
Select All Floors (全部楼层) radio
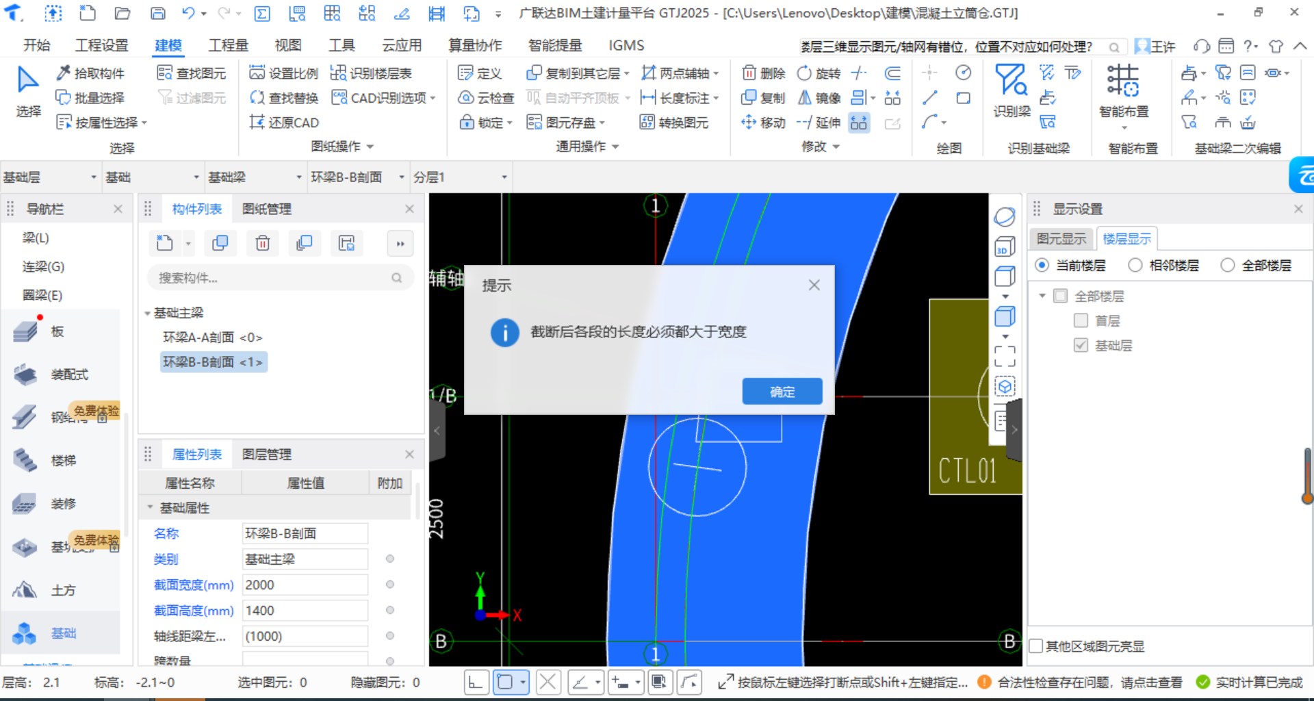(1228, 265)
